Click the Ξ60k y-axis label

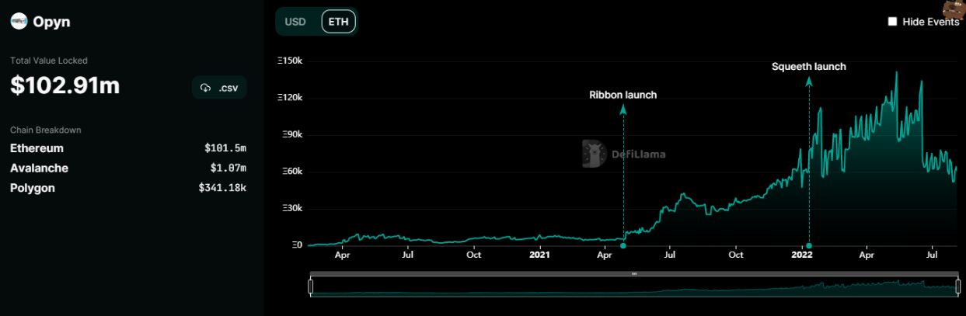tap(293, 172)
